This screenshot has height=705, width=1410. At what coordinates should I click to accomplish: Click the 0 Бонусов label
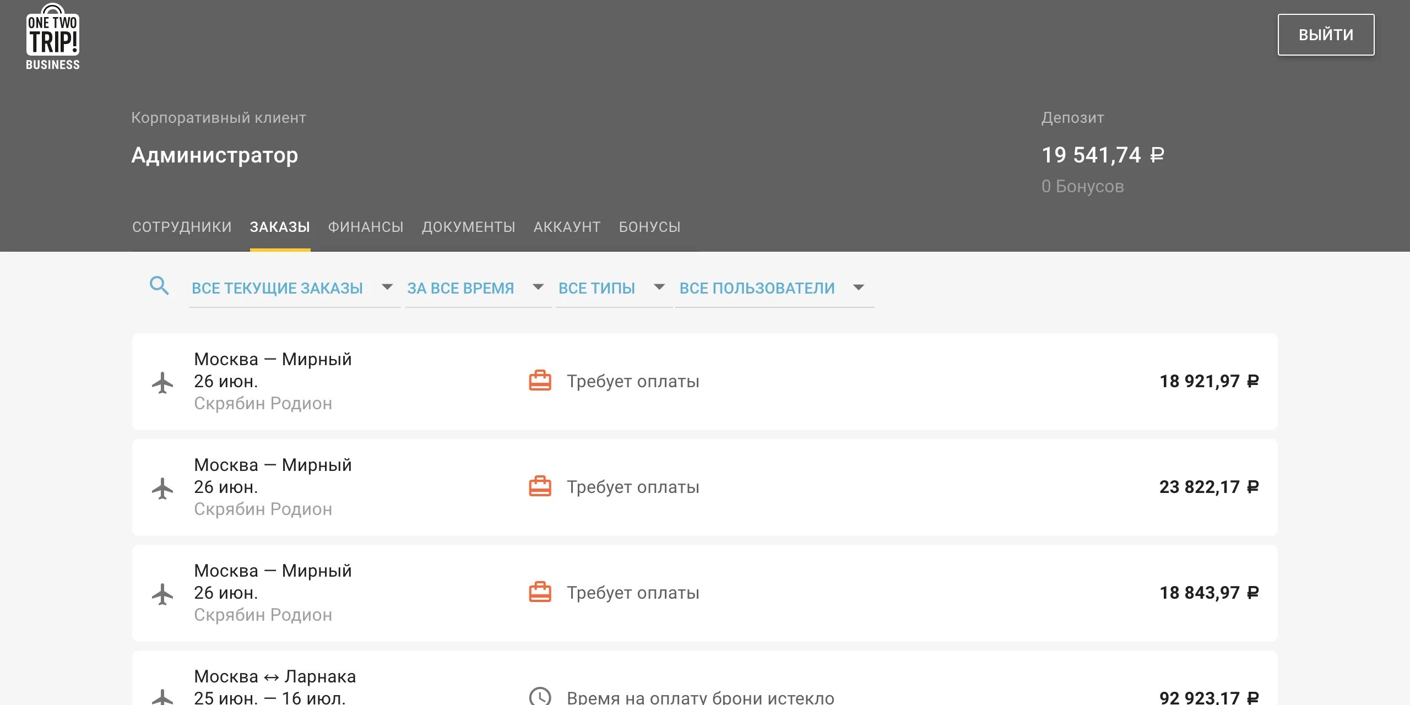click(x=1082, y=186)
